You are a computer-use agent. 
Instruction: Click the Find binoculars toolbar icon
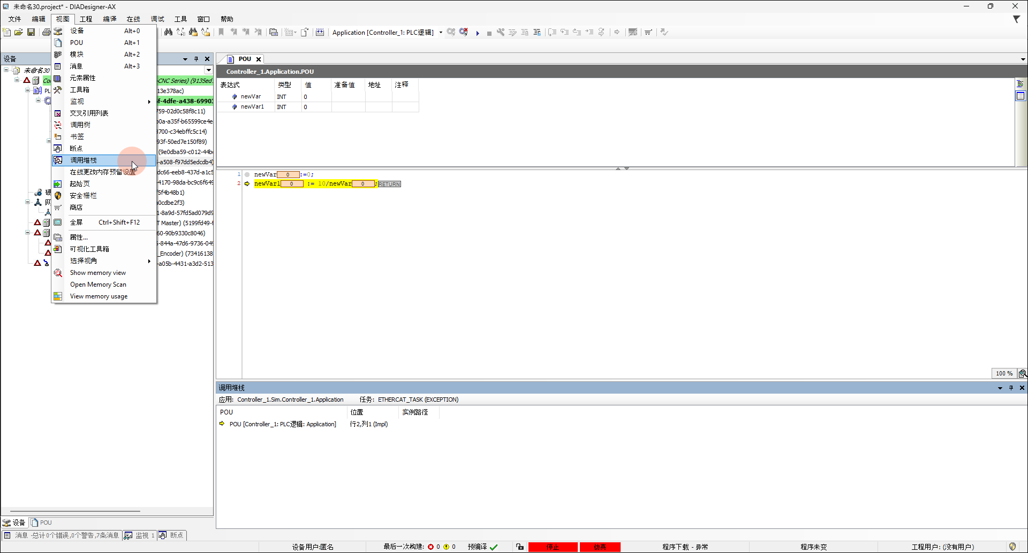click(x=168, y=33)
